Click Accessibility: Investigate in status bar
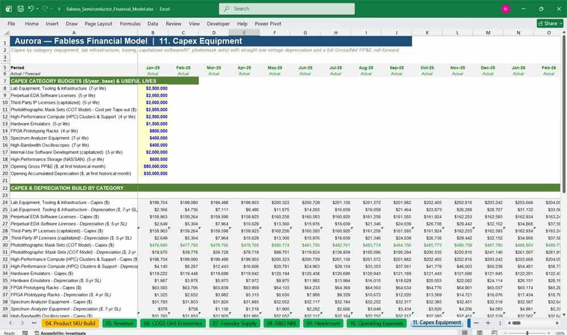This screenshot has height=335, width=567. [60, 333]
